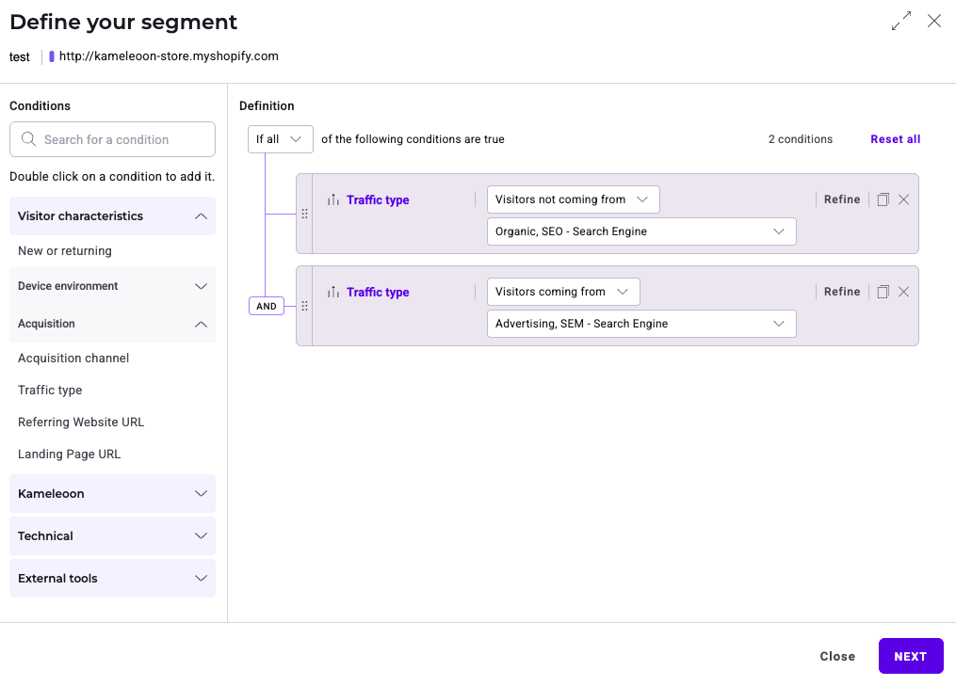This screenshot has height=686, width=956.
Task: Click the NEXT button
Action: (x=910, y=657)
